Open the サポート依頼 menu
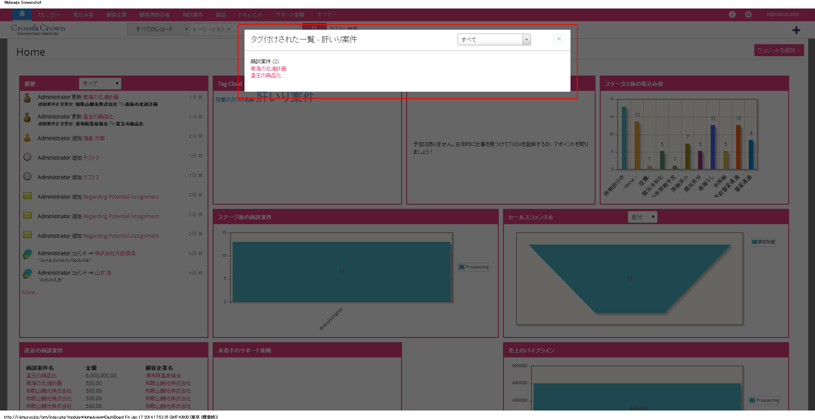Screen dimensions: 815x419 [x=290, y=15]
